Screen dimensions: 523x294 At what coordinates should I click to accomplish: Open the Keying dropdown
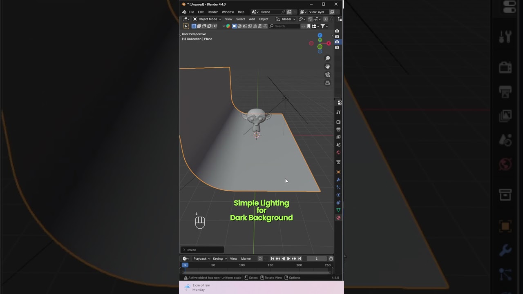[219, 258]
